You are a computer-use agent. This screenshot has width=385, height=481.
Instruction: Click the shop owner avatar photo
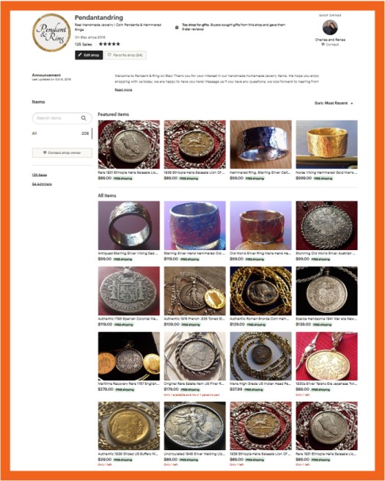pos(330,28)
